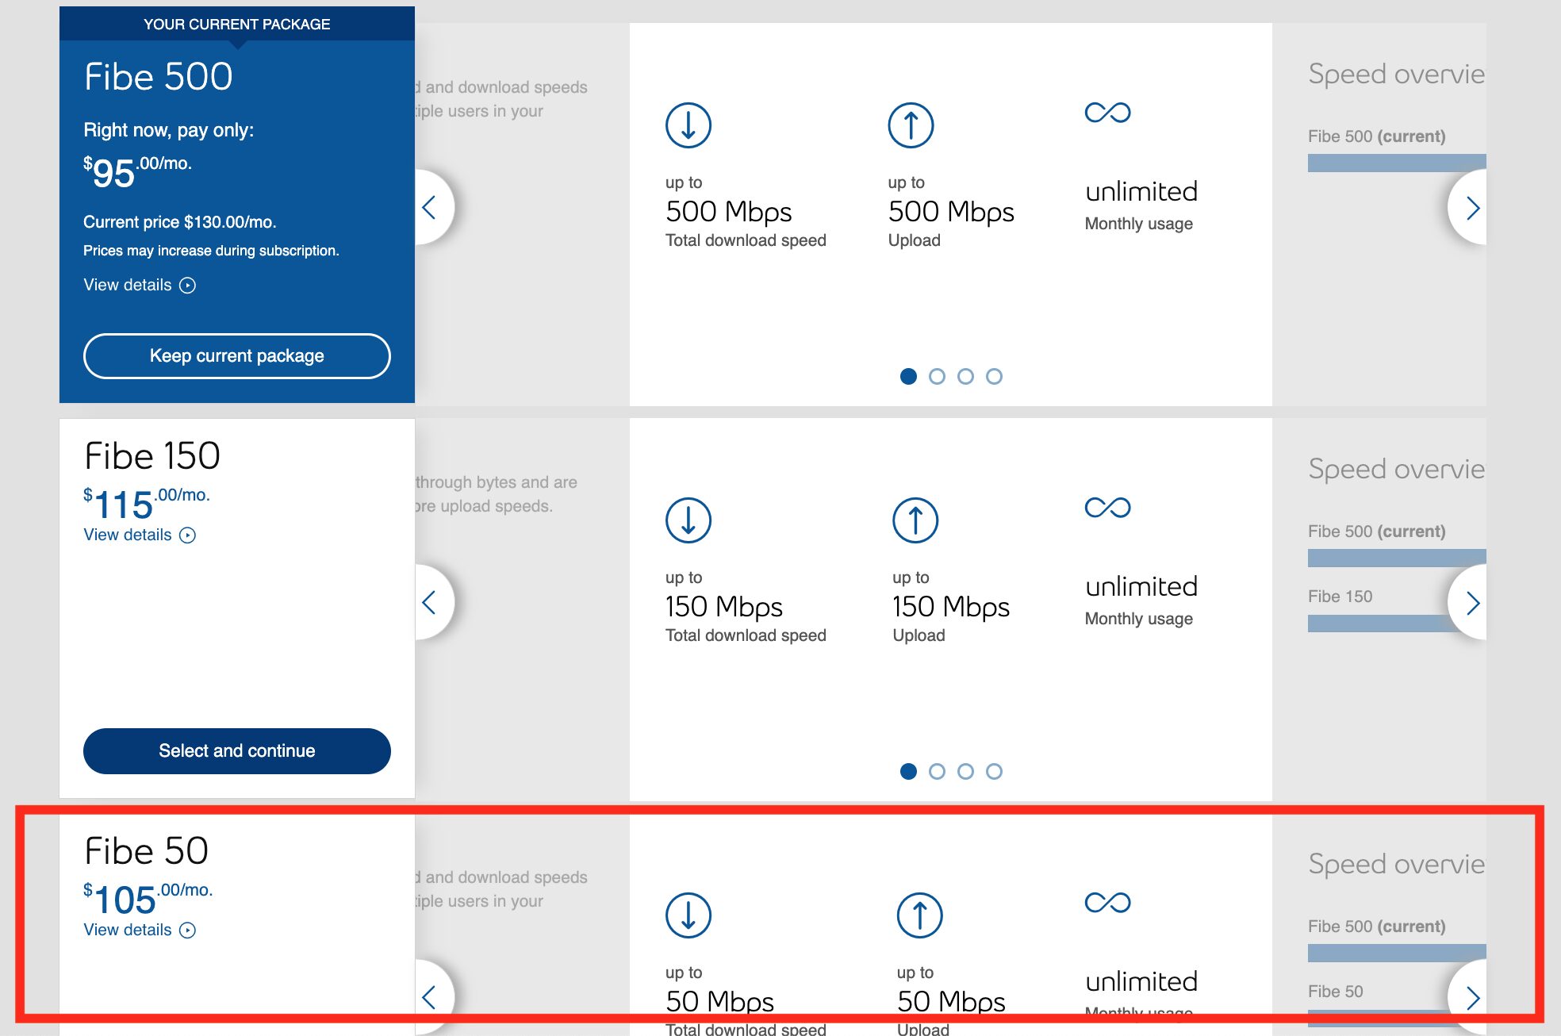Click the upload arrow icon on Fibe 50
This screenshot has width=1561, height=1036.
pyautogui.click(x=918, y=915)
